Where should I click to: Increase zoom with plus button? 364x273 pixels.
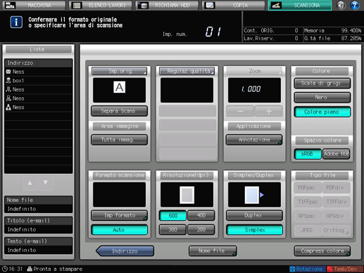tap(269, 111)
